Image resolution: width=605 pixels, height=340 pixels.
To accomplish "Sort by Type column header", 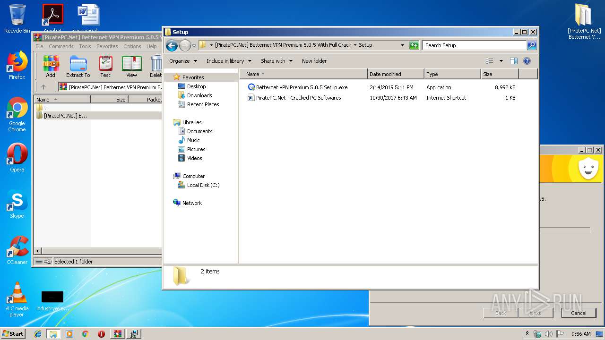I will (452, 74).
